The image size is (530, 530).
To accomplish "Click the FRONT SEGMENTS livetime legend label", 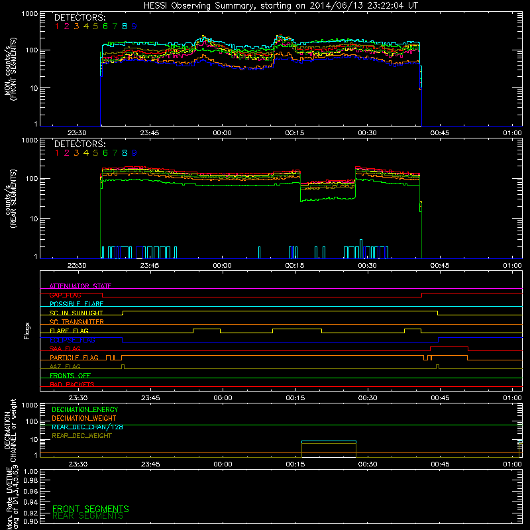I will point(91,509).
